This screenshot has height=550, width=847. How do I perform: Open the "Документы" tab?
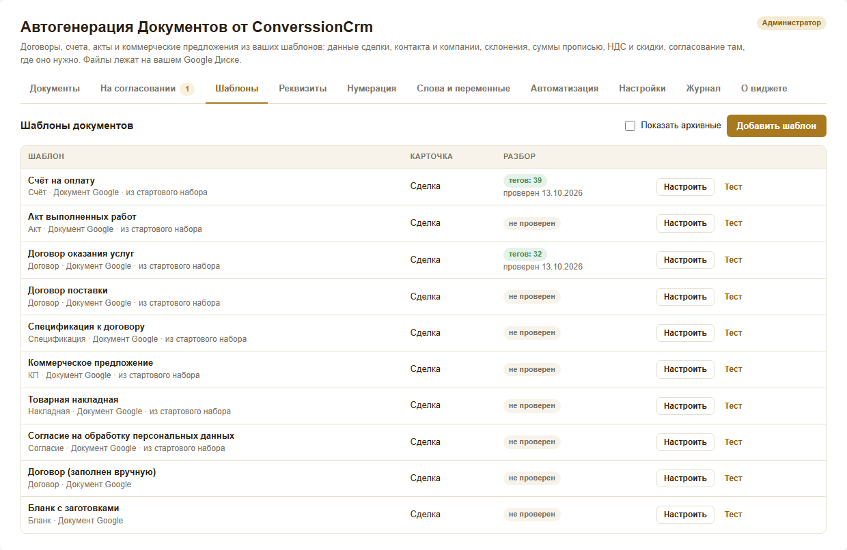(x=55, y=89)
